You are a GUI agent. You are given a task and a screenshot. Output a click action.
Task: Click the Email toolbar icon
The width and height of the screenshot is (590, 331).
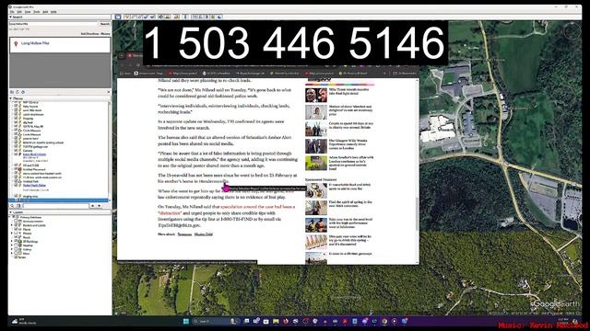pos(195,17)
